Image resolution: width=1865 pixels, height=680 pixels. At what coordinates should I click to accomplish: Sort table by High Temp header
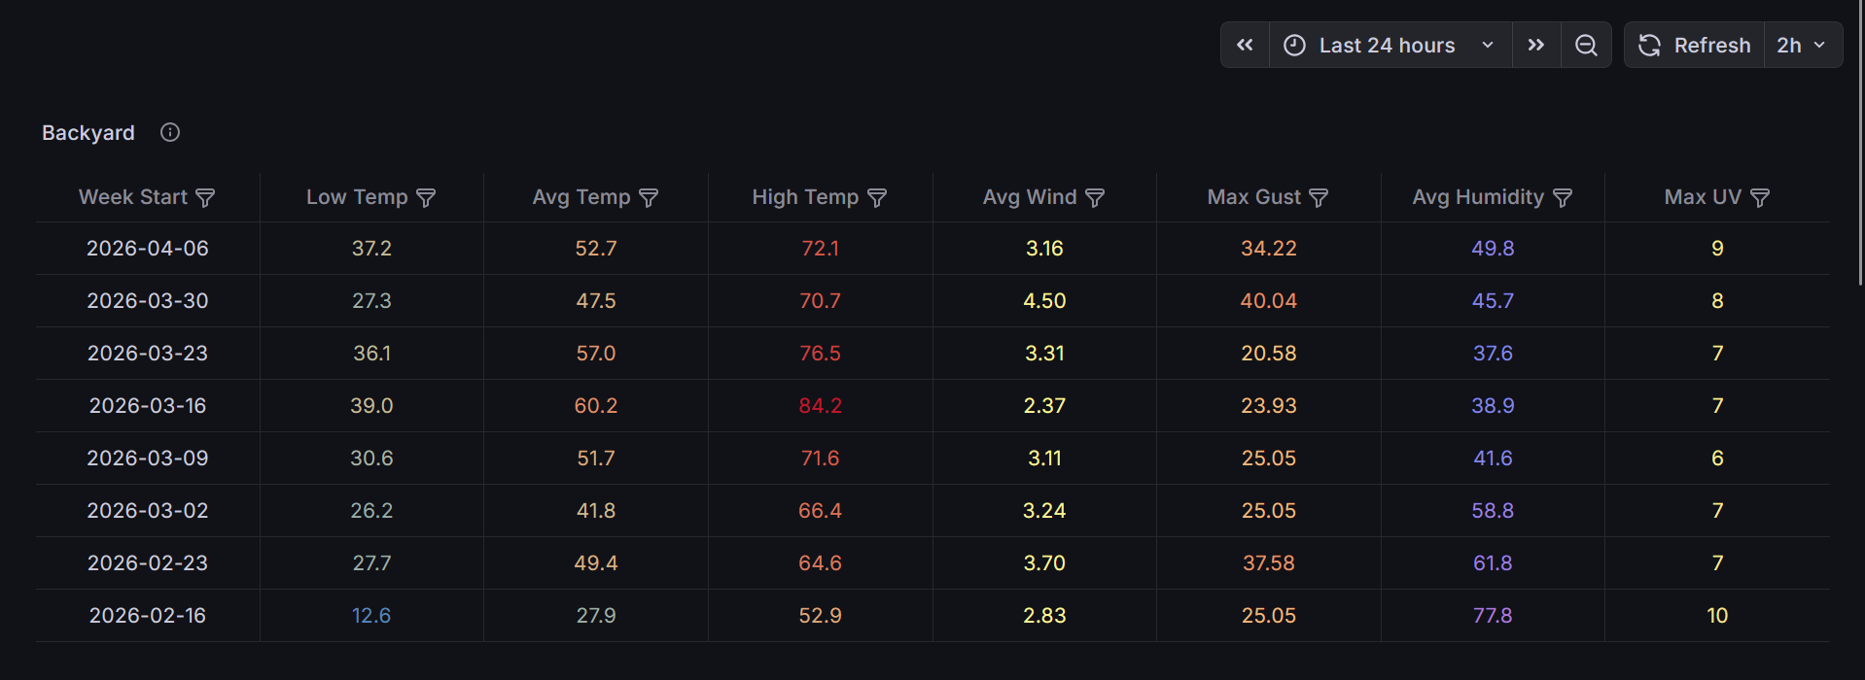(805, 197)
